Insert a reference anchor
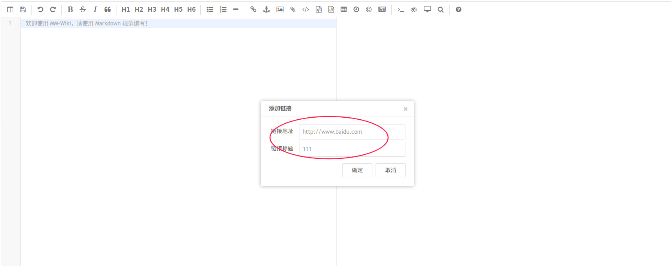Viewport: 671px width, 266px height. point(266,9)
